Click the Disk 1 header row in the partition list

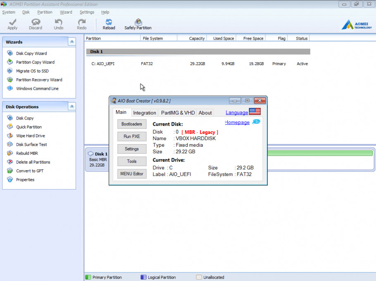point(198,52)
